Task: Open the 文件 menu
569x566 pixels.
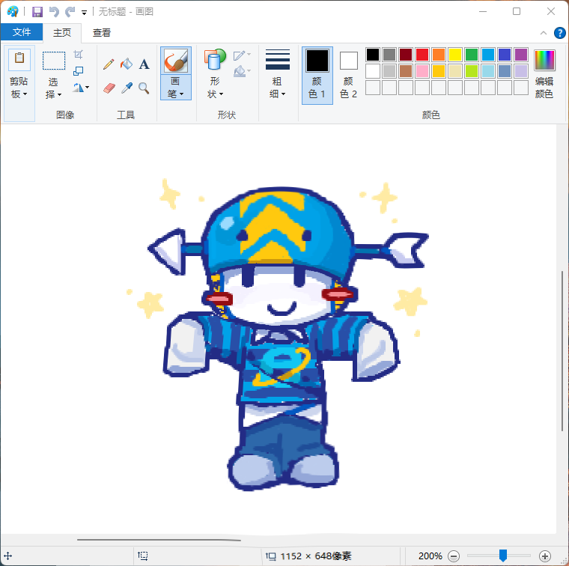Action: [22, 32]
